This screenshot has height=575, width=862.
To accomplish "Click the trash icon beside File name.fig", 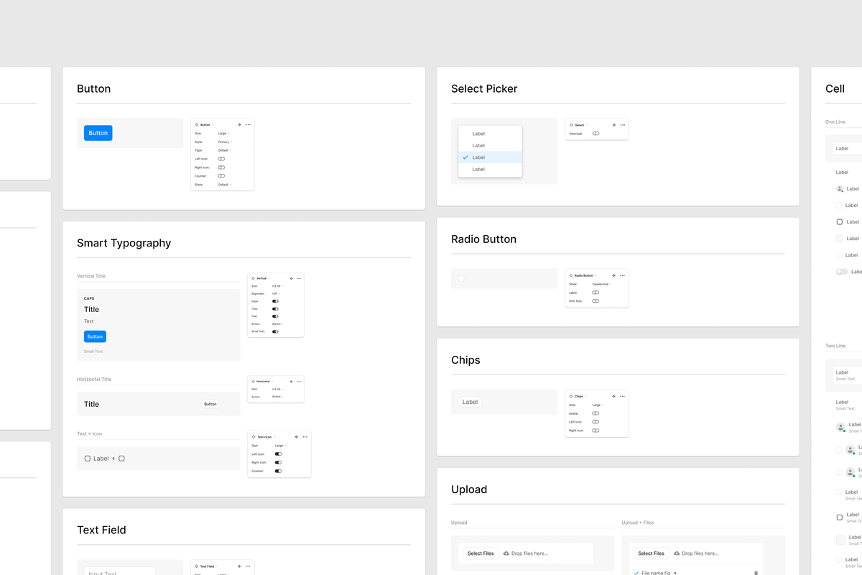I will [755, 572].
